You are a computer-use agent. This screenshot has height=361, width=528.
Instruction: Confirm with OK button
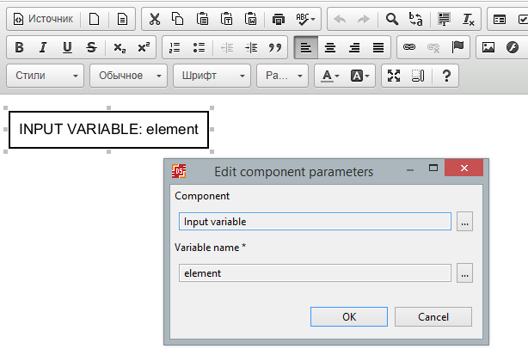pos(349,316)
